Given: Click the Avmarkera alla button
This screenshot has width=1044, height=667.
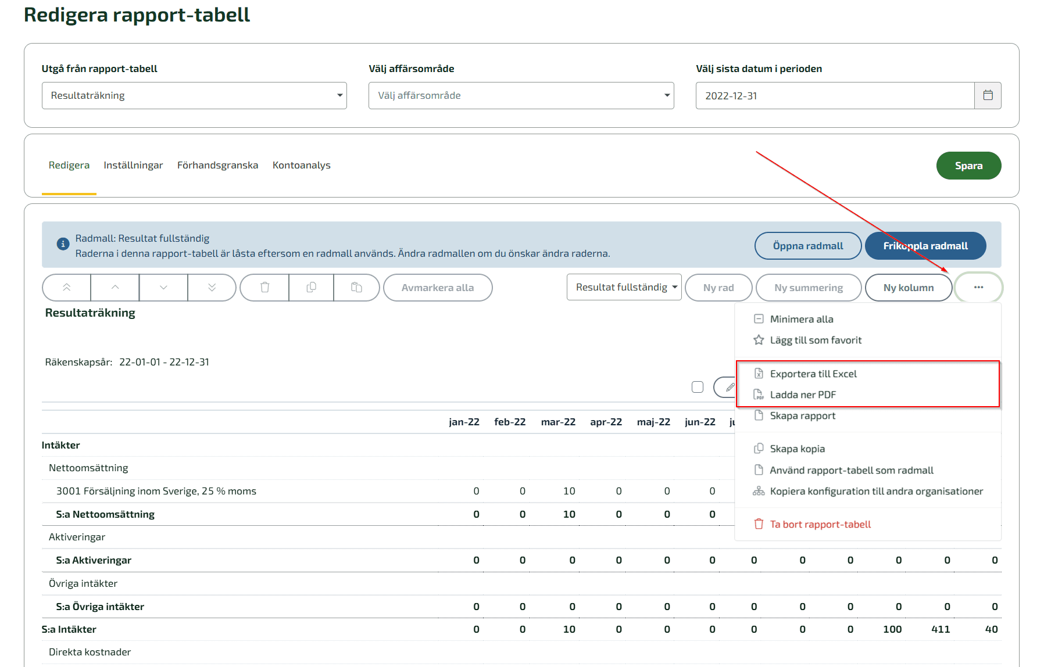Looking at the screenshot, I should click(438, 288).
